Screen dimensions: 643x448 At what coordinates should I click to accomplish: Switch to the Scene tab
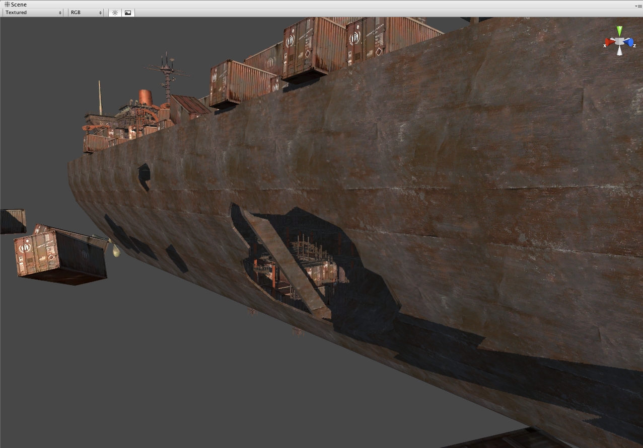15,5
